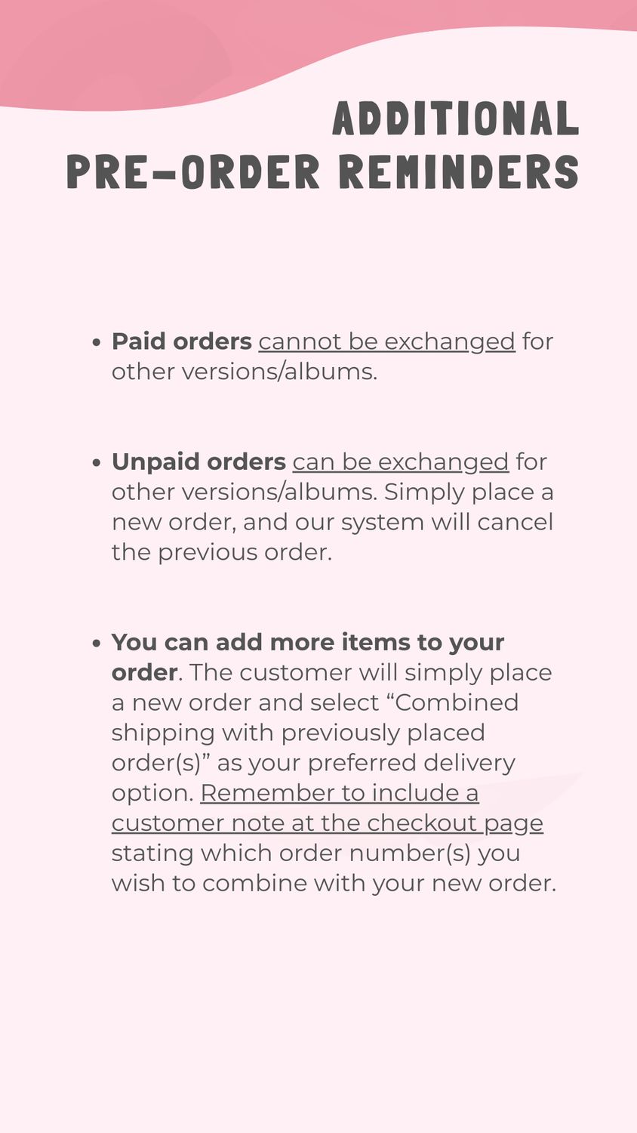Open the underlined "can be exchanged" text
Viewport: 637px width, 1133px height.
click(x=401, y=462)
